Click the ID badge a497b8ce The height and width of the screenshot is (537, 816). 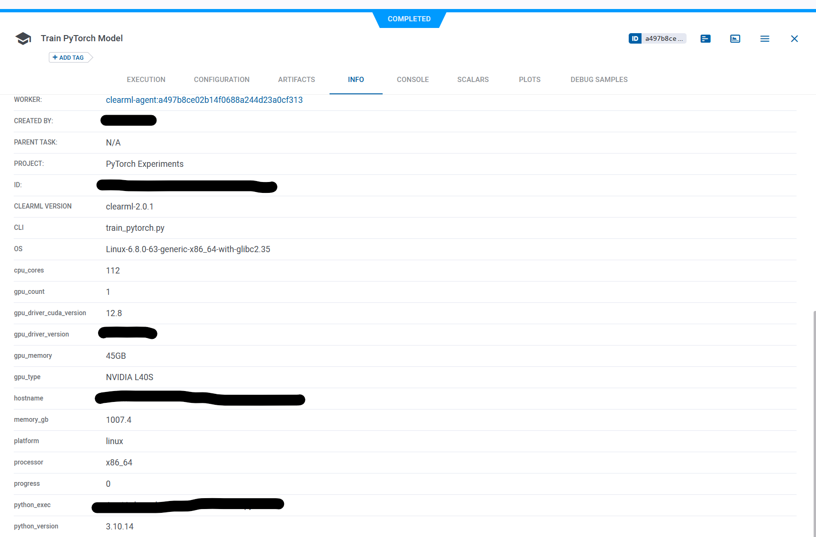[657, 38]
